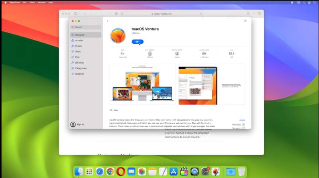Open a new tab with Safari plus button

coord(254,14)
